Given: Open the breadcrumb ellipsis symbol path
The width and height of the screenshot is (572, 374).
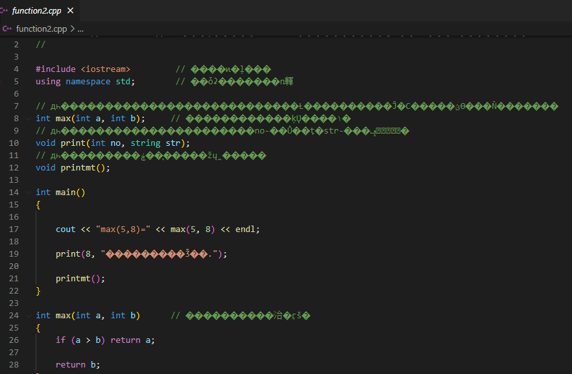Looking at the screenshot, I should [80, 29].
